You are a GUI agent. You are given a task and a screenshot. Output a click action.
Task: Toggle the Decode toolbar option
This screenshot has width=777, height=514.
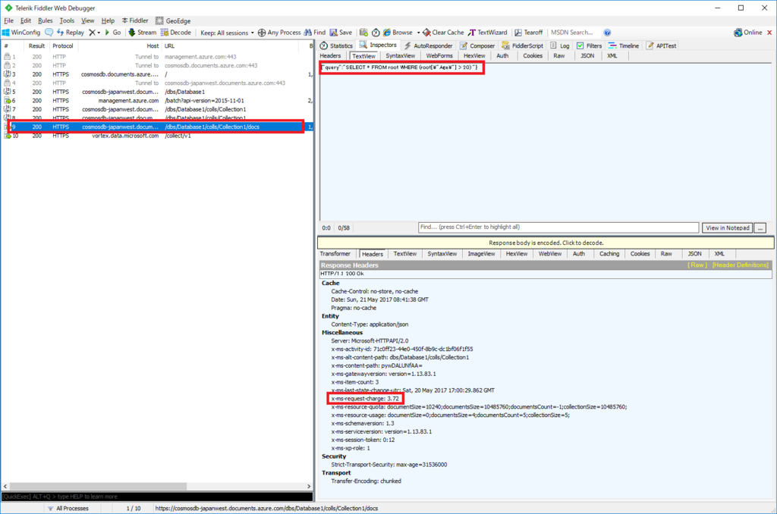(176, 33)
